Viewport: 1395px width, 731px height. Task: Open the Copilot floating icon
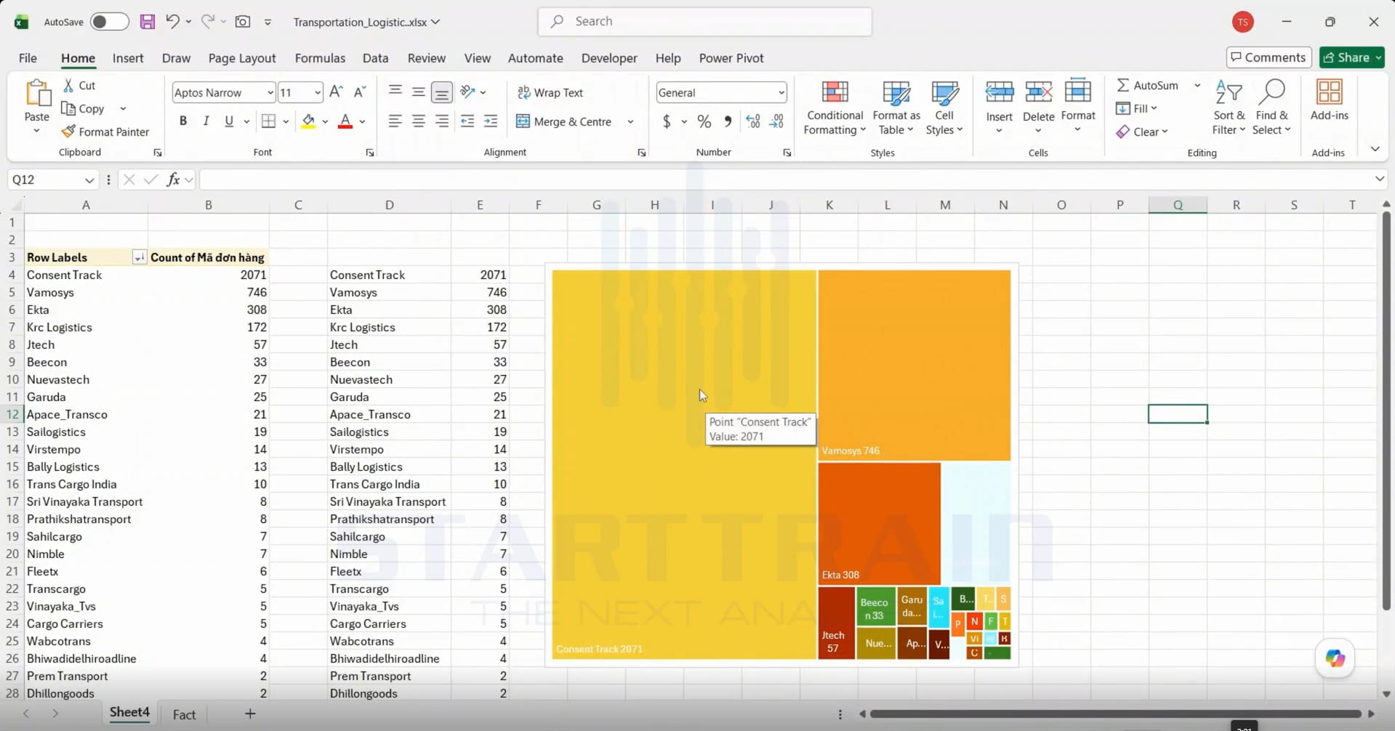click(x=1335, y=658)
